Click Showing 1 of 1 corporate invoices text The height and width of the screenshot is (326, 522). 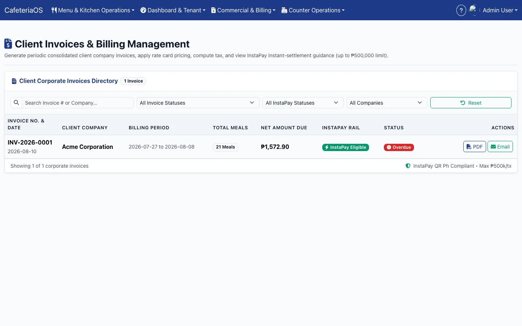50,166
